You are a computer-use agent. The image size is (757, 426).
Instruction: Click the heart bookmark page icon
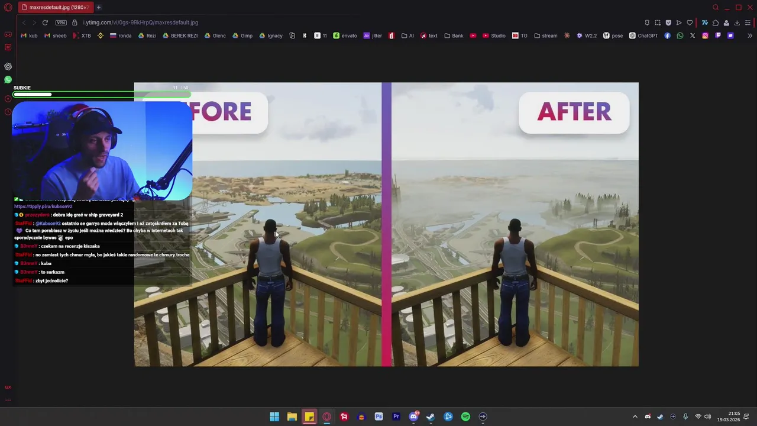[690, 22]
